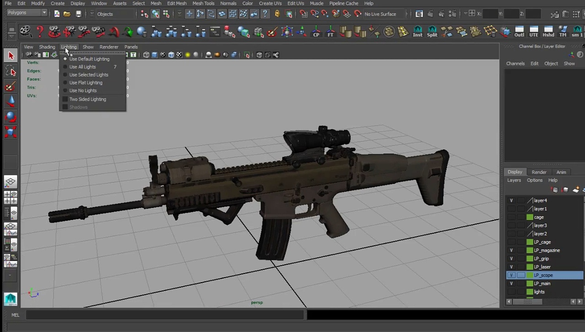585x332 pixels.
Task: Open the Outliner via the Outl icon
Action: tap(519, 32)
